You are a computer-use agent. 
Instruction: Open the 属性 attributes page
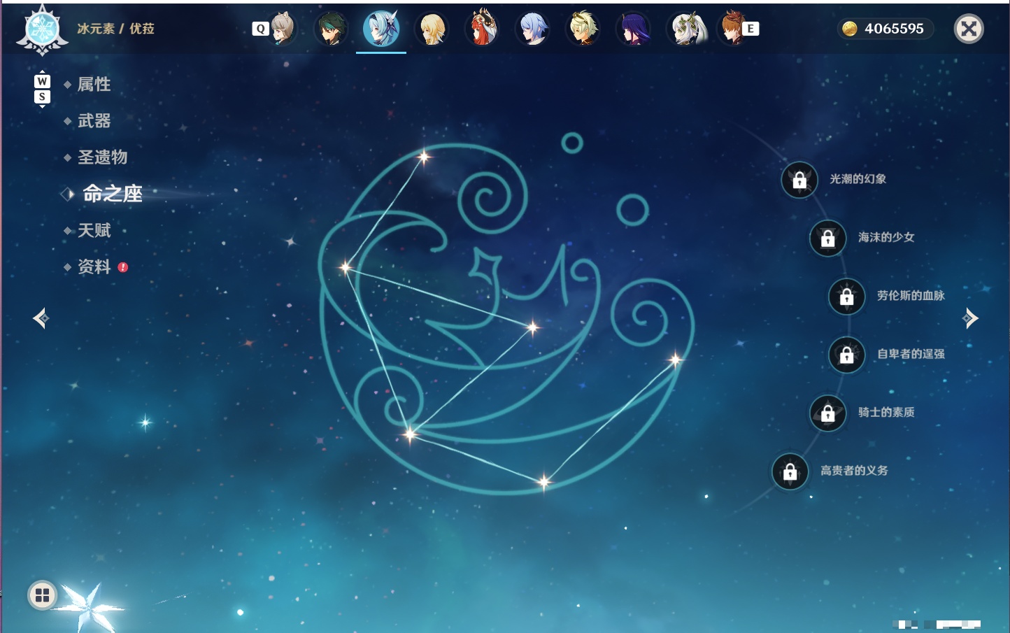point(94,85)
